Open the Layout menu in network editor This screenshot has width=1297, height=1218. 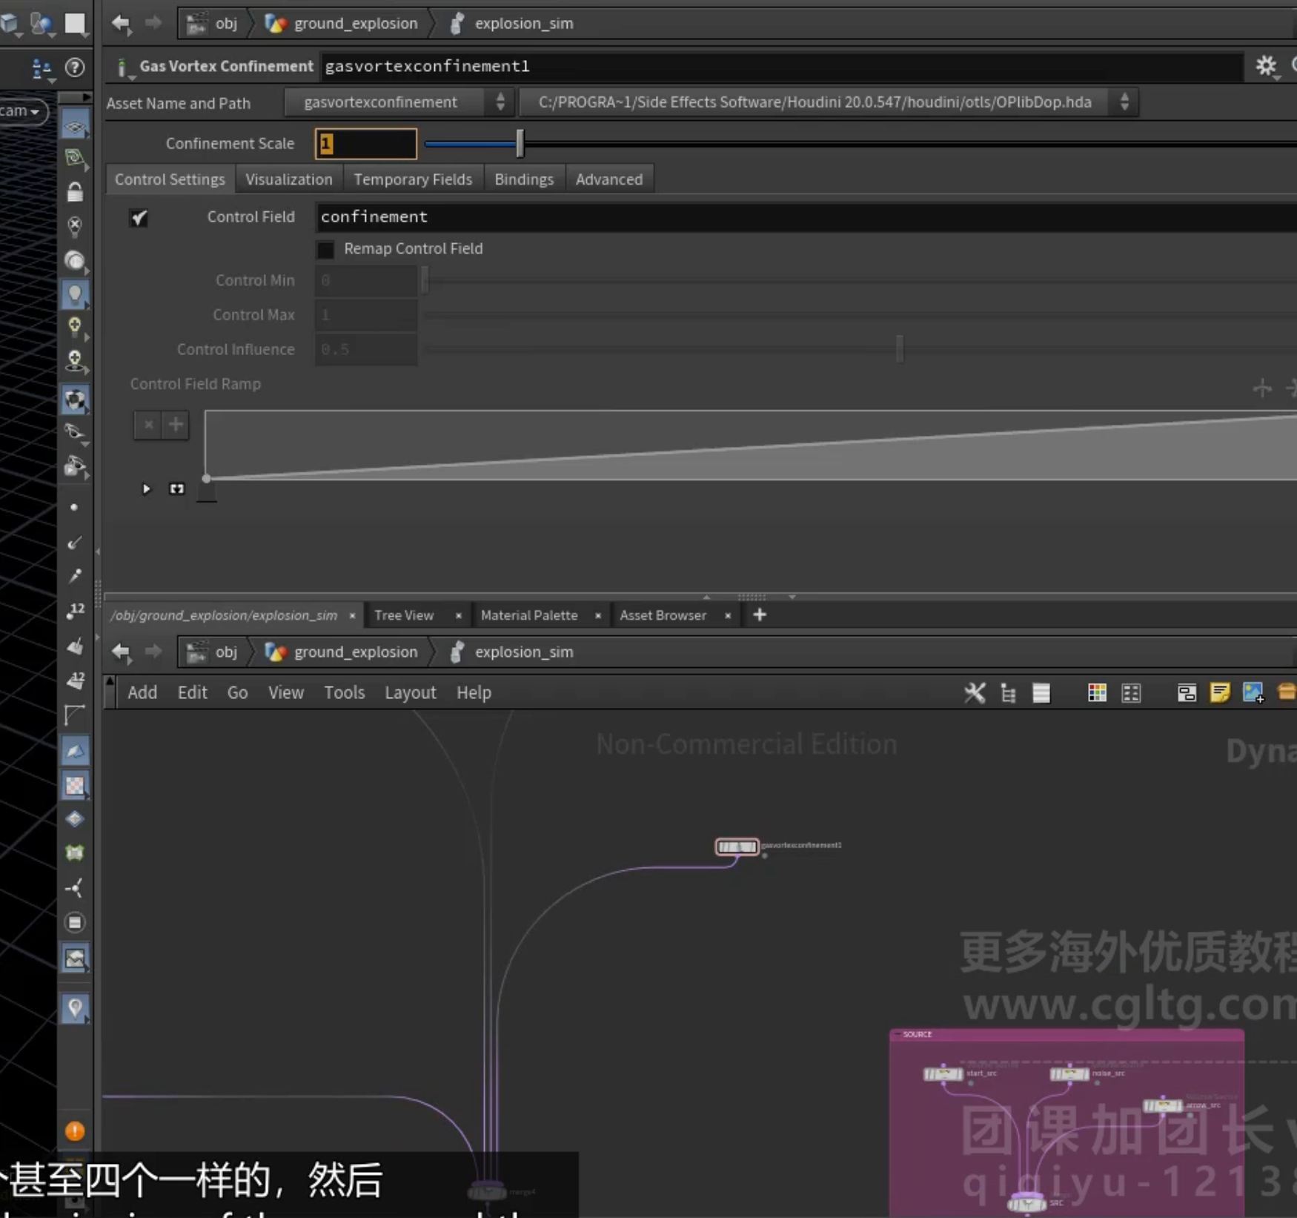(x=410, y=692)
